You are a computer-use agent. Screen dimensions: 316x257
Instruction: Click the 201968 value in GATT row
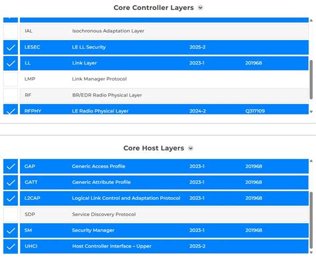(253, 182)
